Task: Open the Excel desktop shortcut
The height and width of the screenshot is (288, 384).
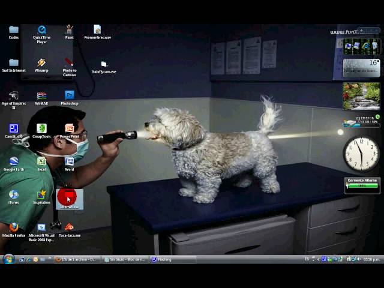Action: pyautogui.click(x=41, y=164)
